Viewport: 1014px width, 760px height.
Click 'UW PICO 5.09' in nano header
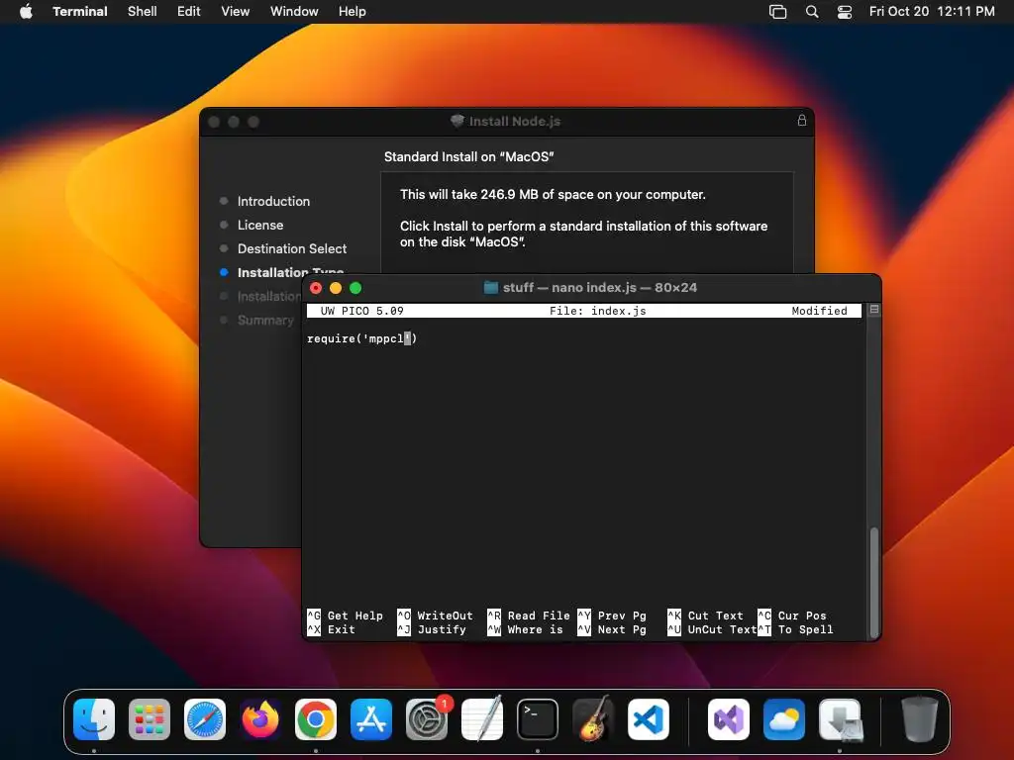pyautogui.click(x=362, y=311)
